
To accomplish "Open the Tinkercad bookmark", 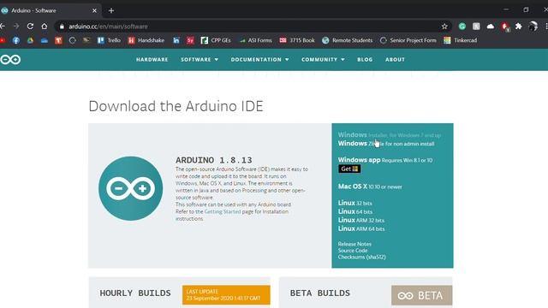I will pos(461,40).
